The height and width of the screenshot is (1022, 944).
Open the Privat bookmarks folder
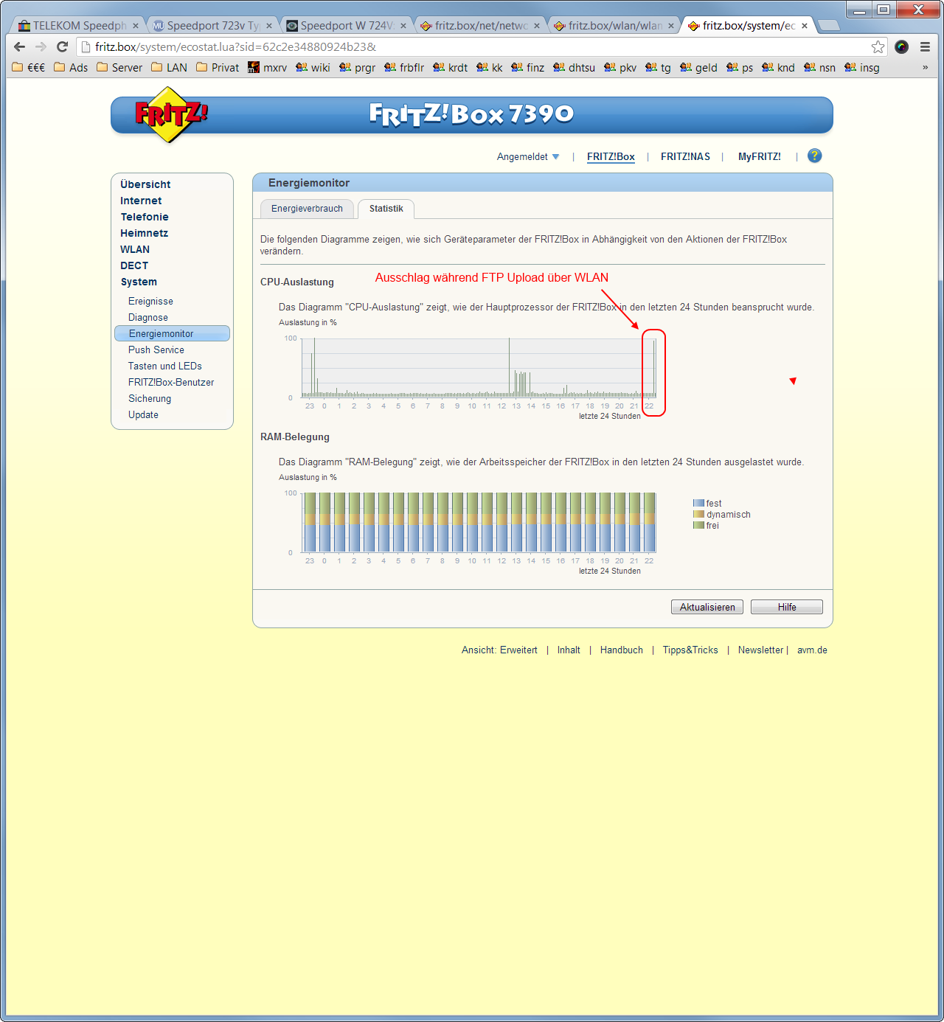point(218,67)
